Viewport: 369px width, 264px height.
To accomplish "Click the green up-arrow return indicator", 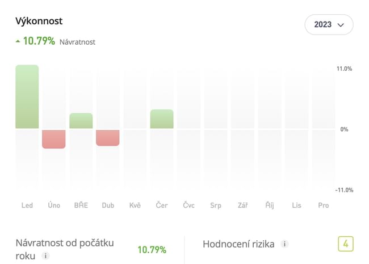I will [x=18, y=41].
